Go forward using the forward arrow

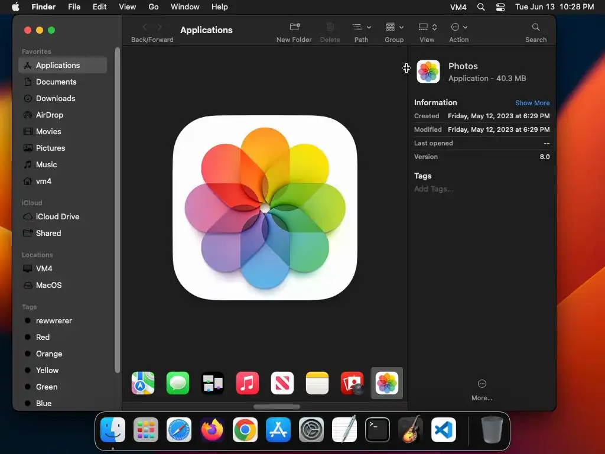pyautogui.click(x=160, y=27)
